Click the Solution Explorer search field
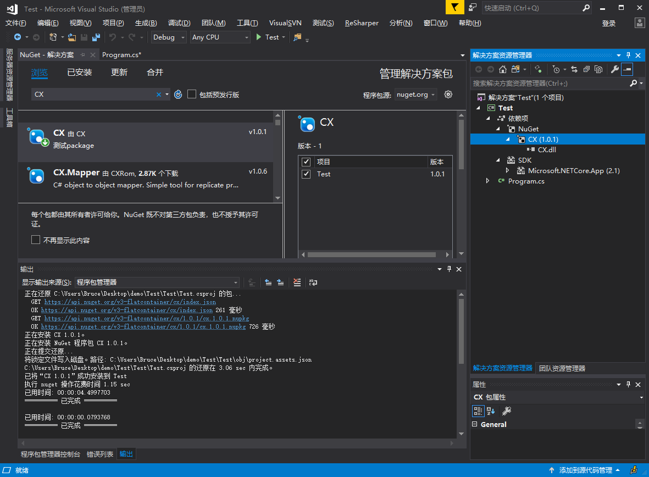This screenshot has width=649, height=477. point(551,83)
